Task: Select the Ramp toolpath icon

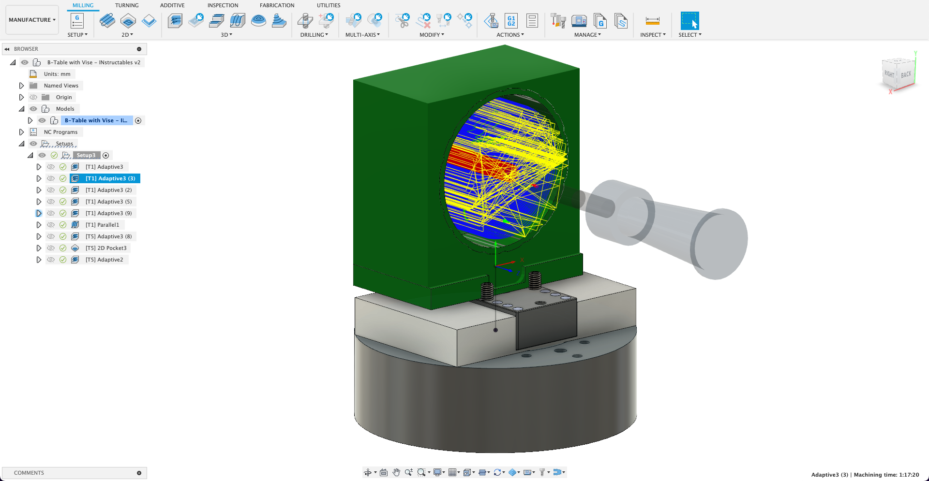Action: point(279,21)
